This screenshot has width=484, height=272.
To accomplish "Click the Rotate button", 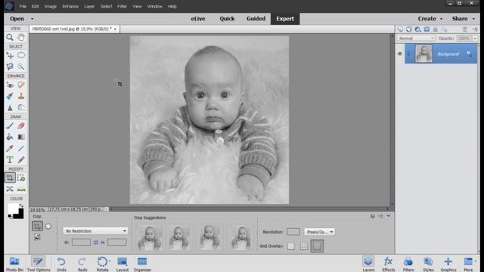I will click(103, 264).
